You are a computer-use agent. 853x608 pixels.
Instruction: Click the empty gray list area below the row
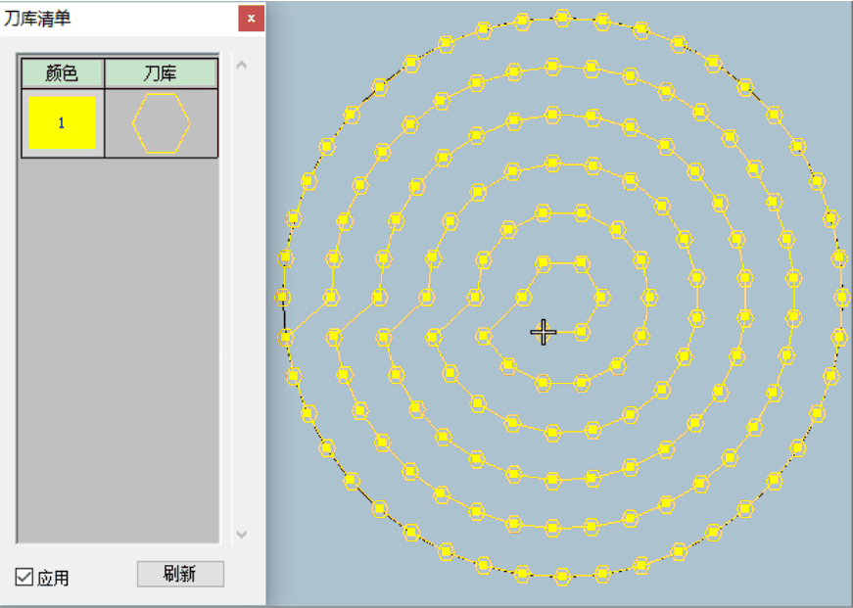[x=118, y=343]
